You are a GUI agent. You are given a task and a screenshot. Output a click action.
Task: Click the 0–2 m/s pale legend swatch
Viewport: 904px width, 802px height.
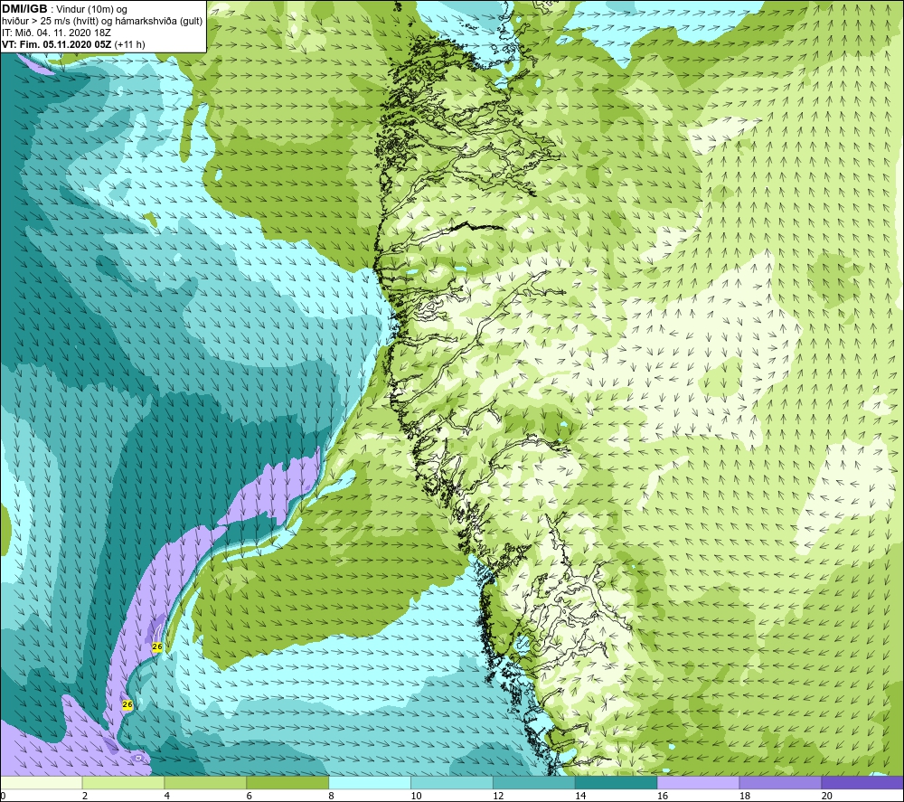pos(42,782)
